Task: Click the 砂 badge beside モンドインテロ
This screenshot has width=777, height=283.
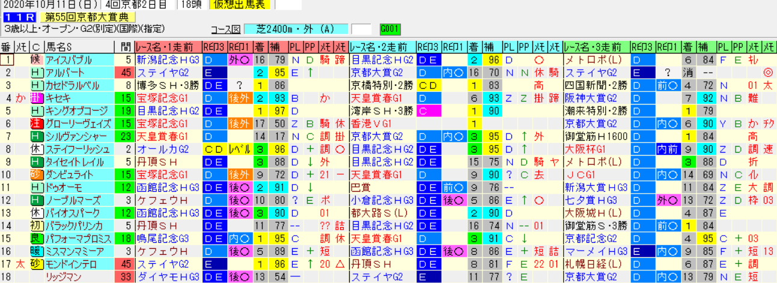Action: [x=37, y=264]
